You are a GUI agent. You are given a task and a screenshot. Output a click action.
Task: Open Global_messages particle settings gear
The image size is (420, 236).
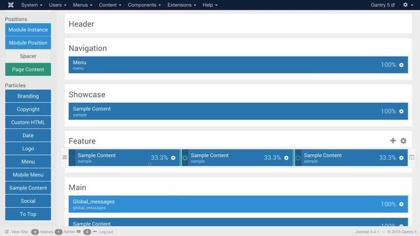point(401,204)
